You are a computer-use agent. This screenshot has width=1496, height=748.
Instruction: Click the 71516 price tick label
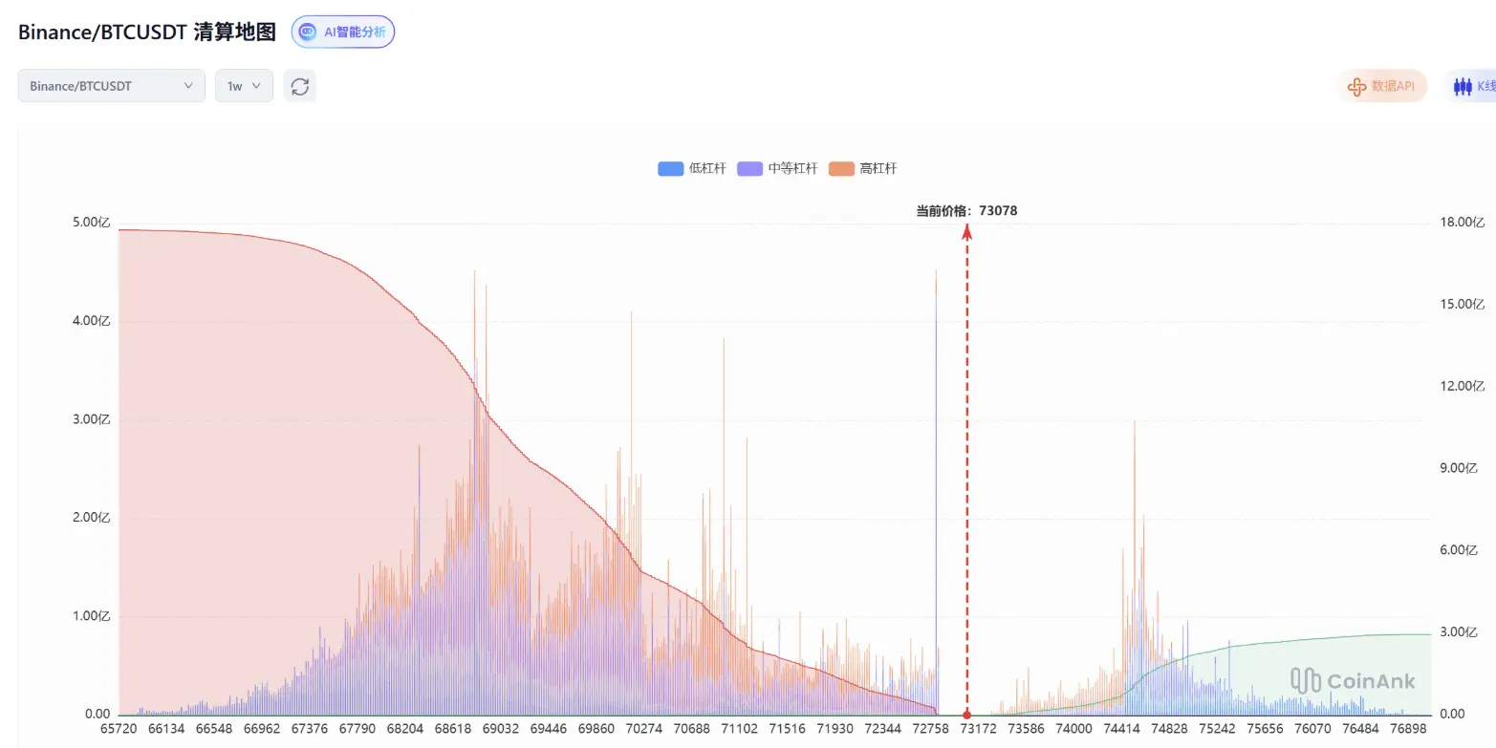click(788, 729)
